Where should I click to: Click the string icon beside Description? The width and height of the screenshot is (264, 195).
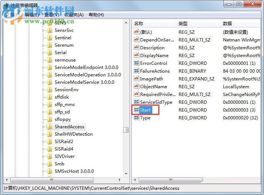[x=136, y=47]
